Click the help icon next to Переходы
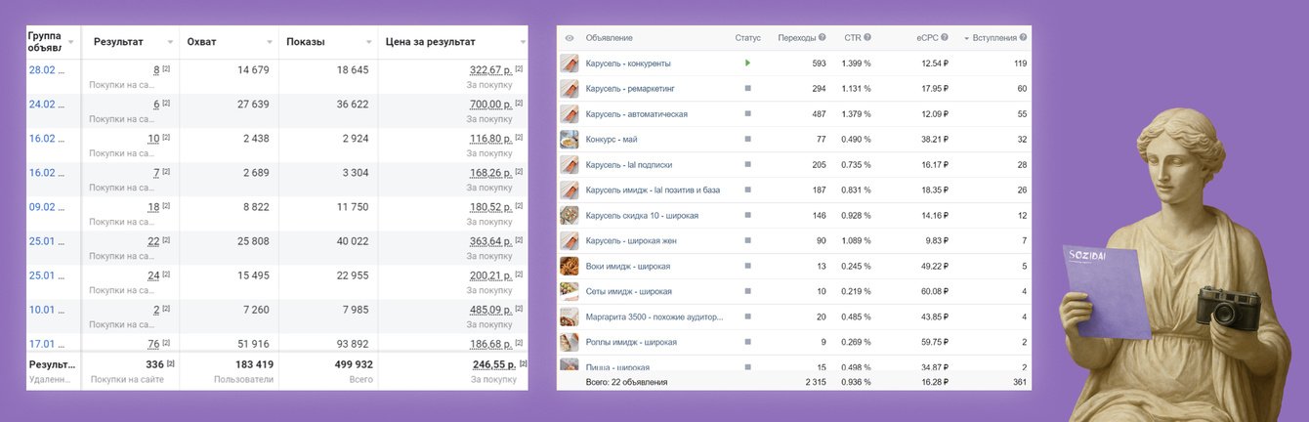This screenshot has width=1309, height=422. pos(823,38)
